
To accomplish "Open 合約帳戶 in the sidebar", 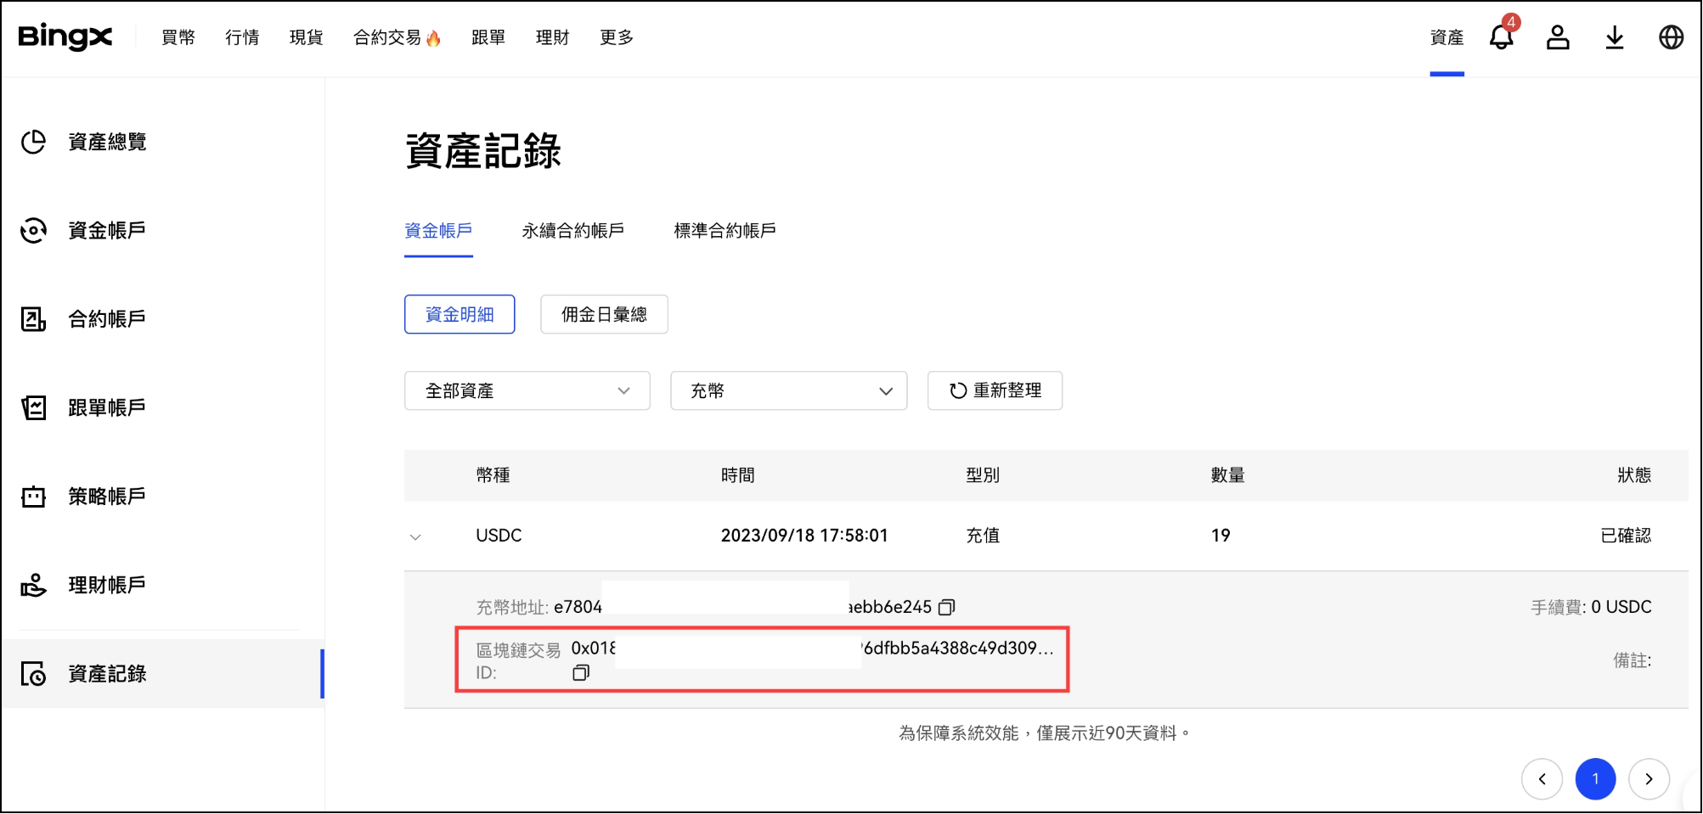I will coord(107,319).
